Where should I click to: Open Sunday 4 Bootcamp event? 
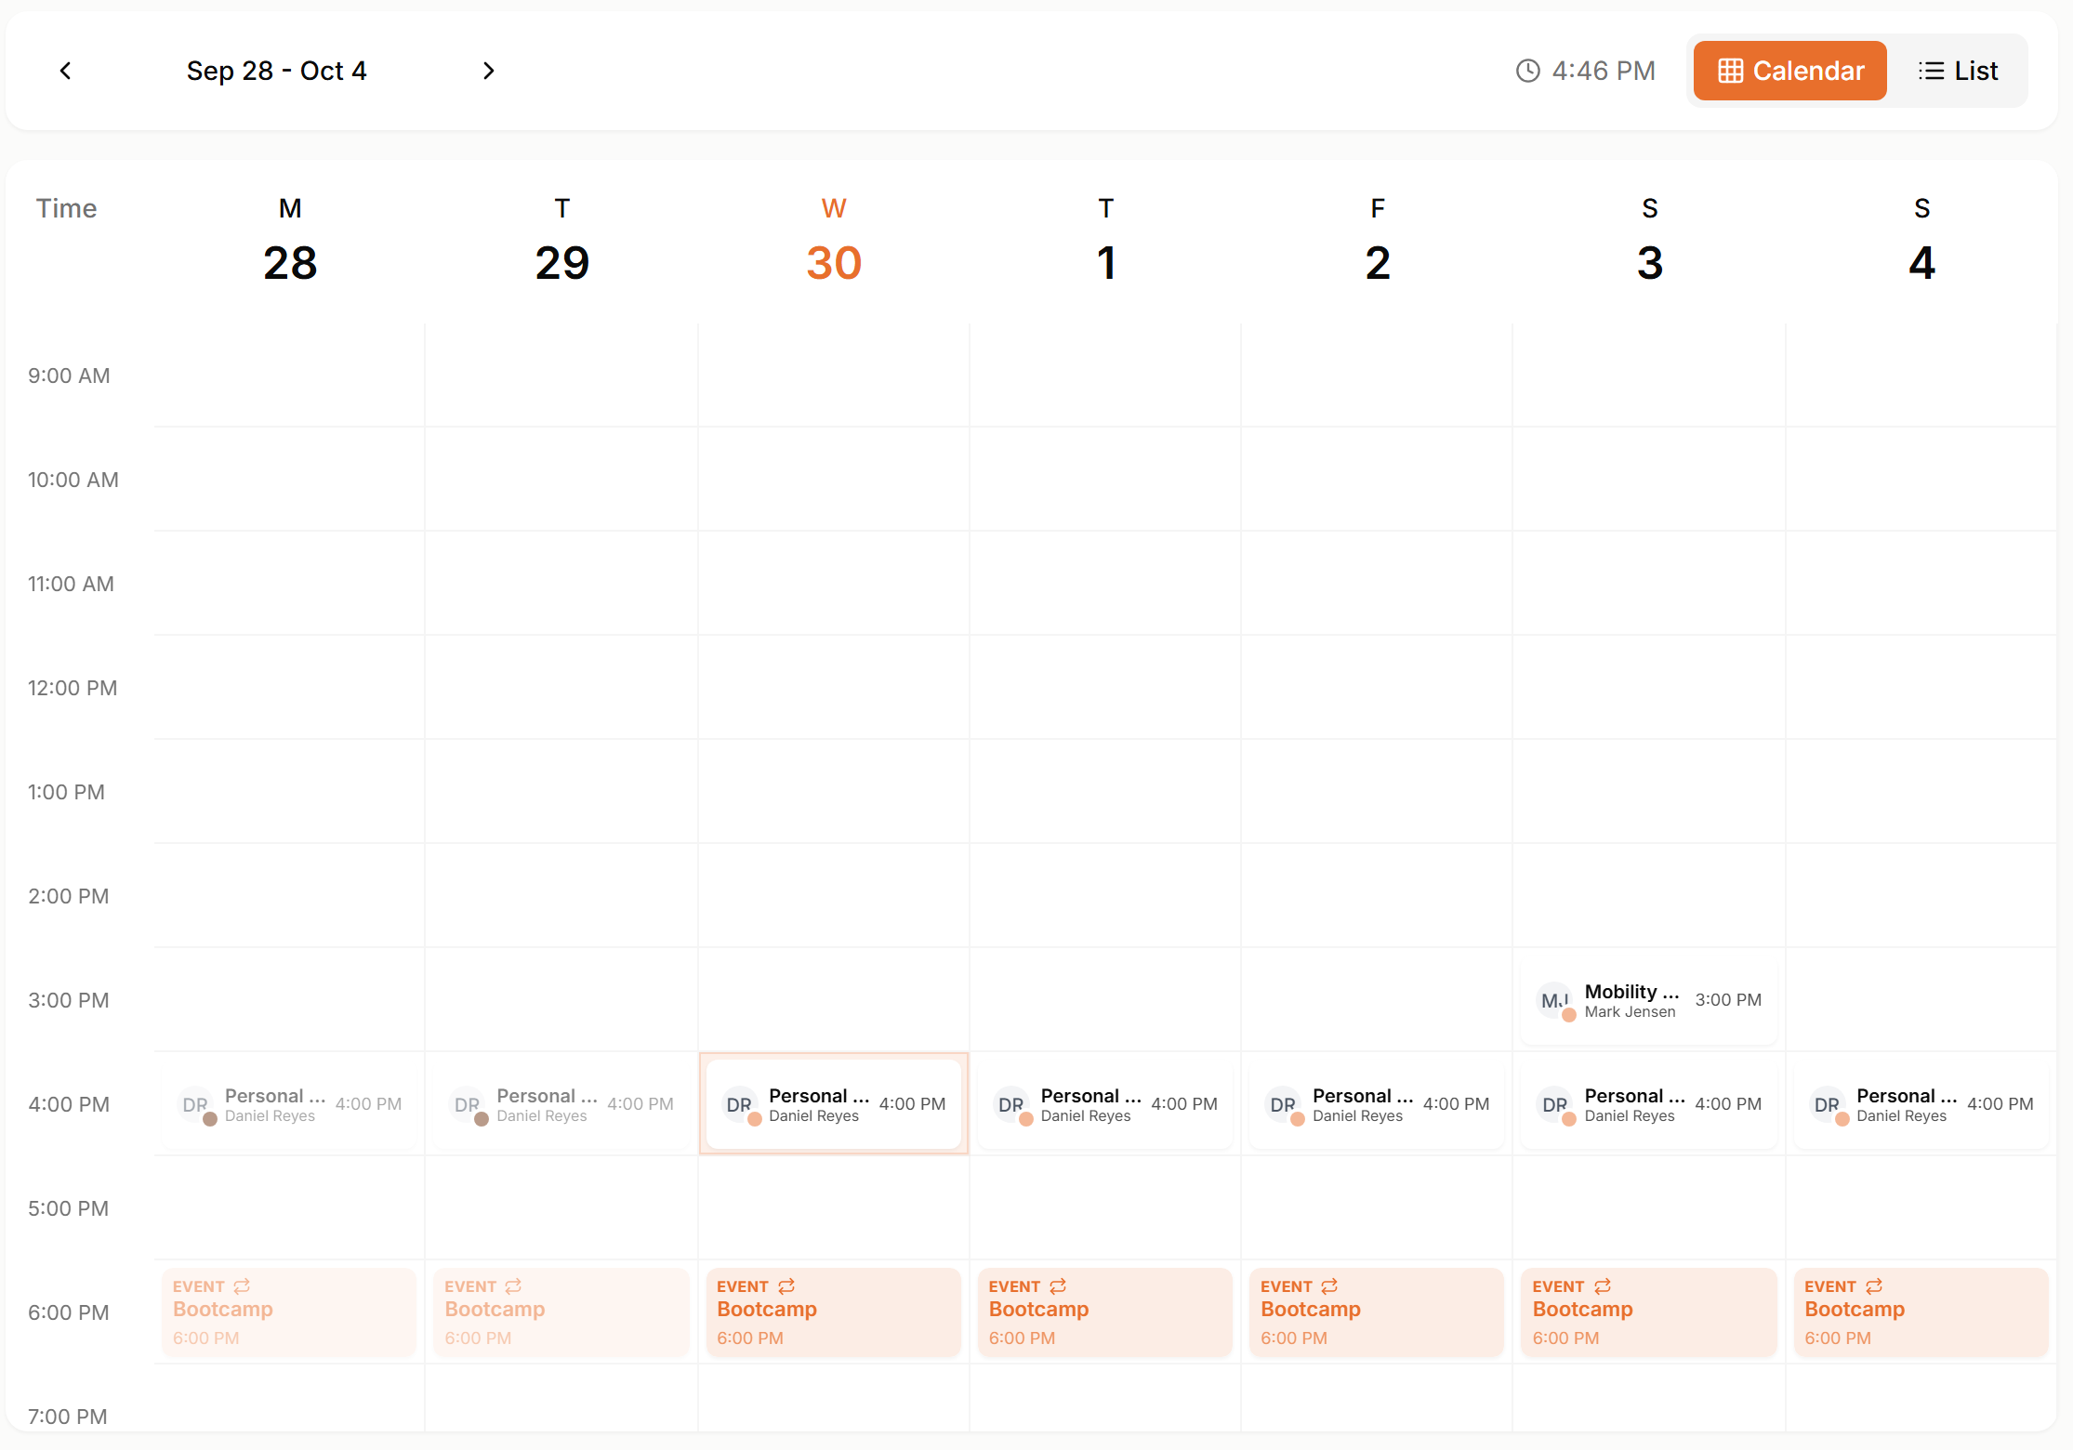pos(1922,1312)
